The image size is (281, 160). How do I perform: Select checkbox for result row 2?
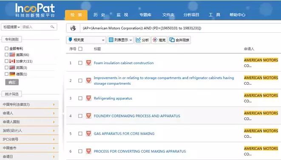pos(80,80)
